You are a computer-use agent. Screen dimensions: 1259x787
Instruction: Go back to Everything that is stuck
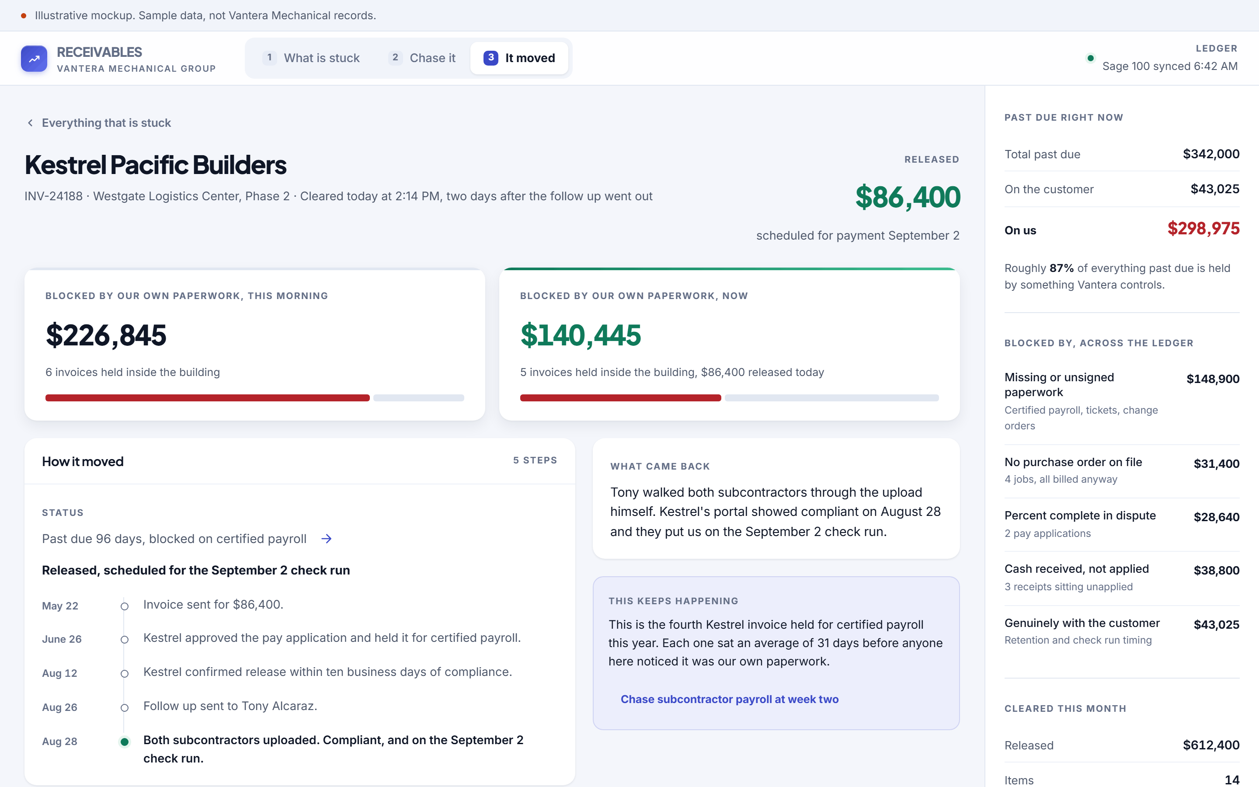(99, 123)
